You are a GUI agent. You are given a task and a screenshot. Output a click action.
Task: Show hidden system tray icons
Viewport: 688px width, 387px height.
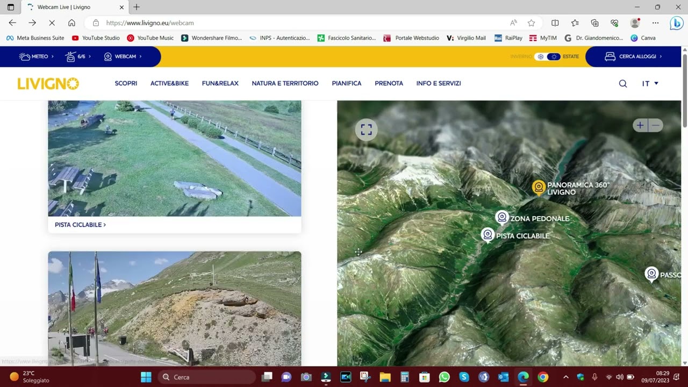pyautogui.click(x=565, y=377)
